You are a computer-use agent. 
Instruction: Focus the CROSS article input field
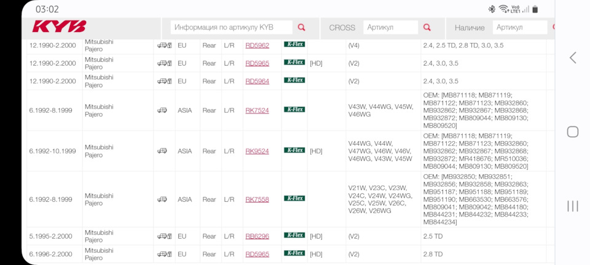coord(390,28)
